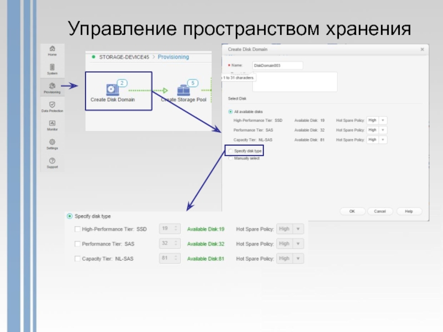The width and height of the screenshot is (443, 332).
Task: Click the NL-SAS disk count stepper showing 81
Action: click(170, 258)
